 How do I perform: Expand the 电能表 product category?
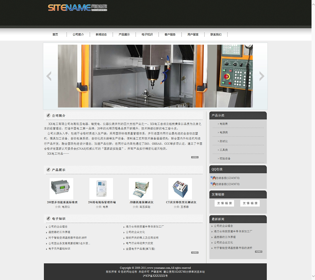pyautogui.click(x=224, y=124)
